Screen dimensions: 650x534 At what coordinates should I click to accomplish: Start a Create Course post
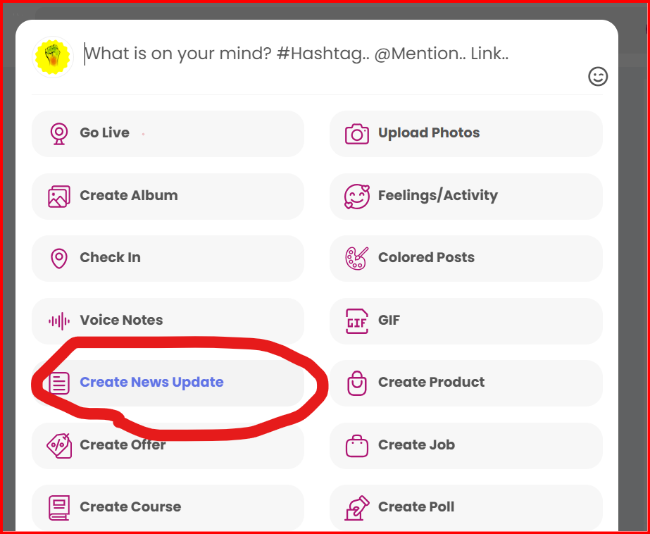(x=168, y=508)
